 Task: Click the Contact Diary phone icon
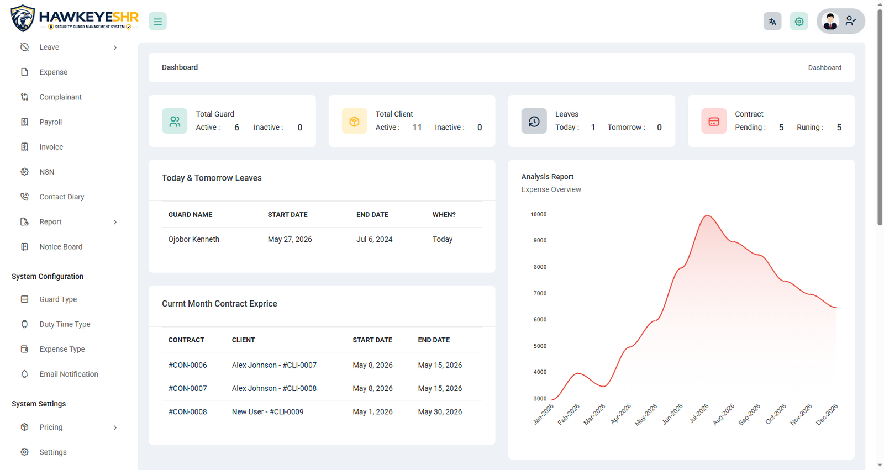click(x=24, y=197)
